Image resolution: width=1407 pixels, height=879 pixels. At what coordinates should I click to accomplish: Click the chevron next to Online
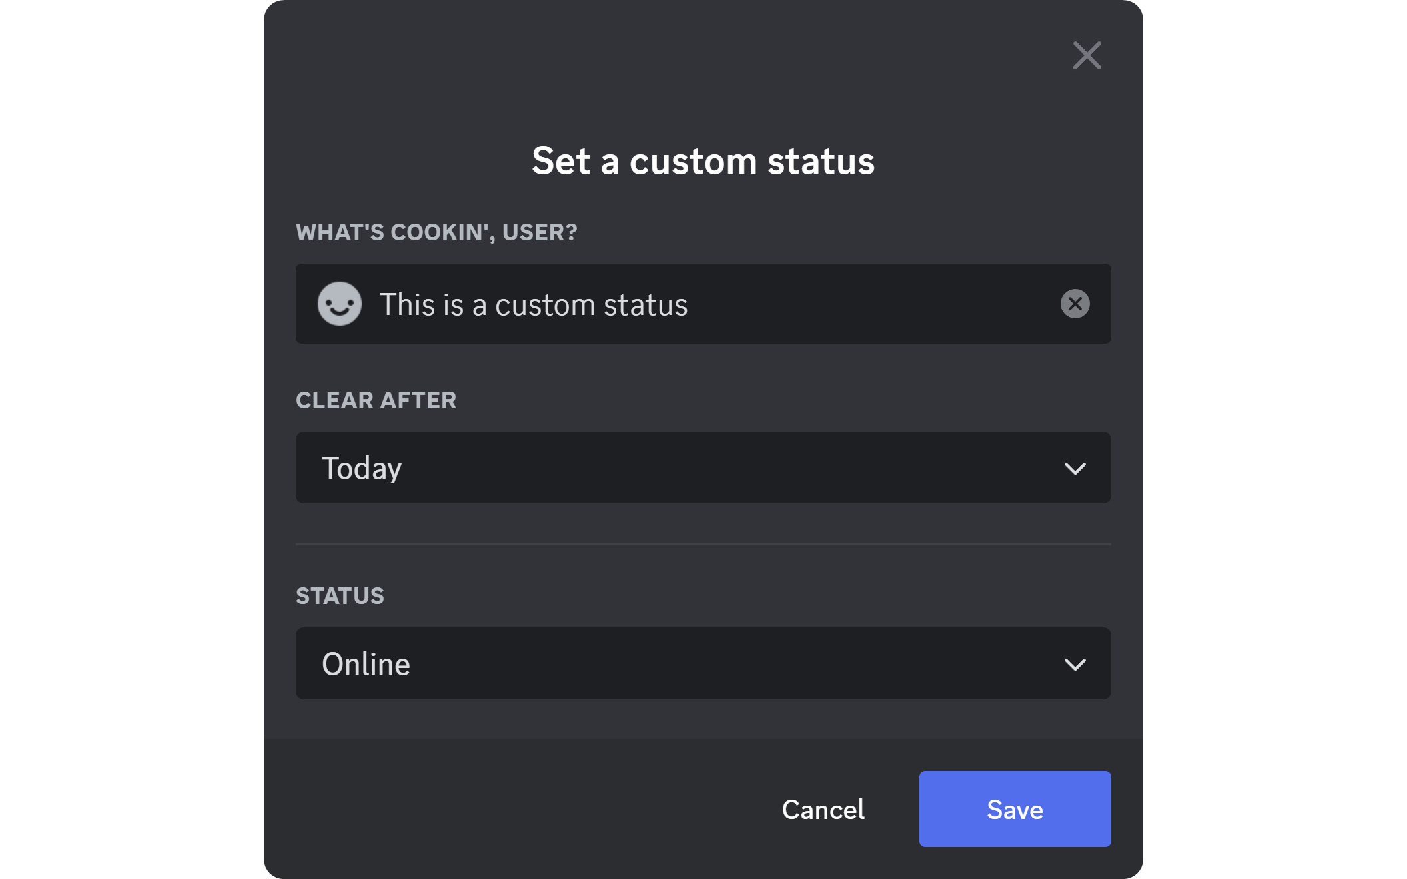[x=1075, y=663]
